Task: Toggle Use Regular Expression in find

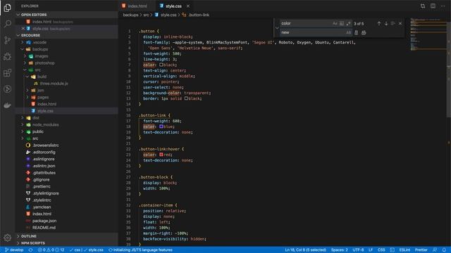Action: (x=348, y=23)
